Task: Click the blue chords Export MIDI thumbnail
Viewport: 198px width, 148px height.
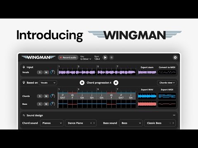Action: tap(167, 96)
